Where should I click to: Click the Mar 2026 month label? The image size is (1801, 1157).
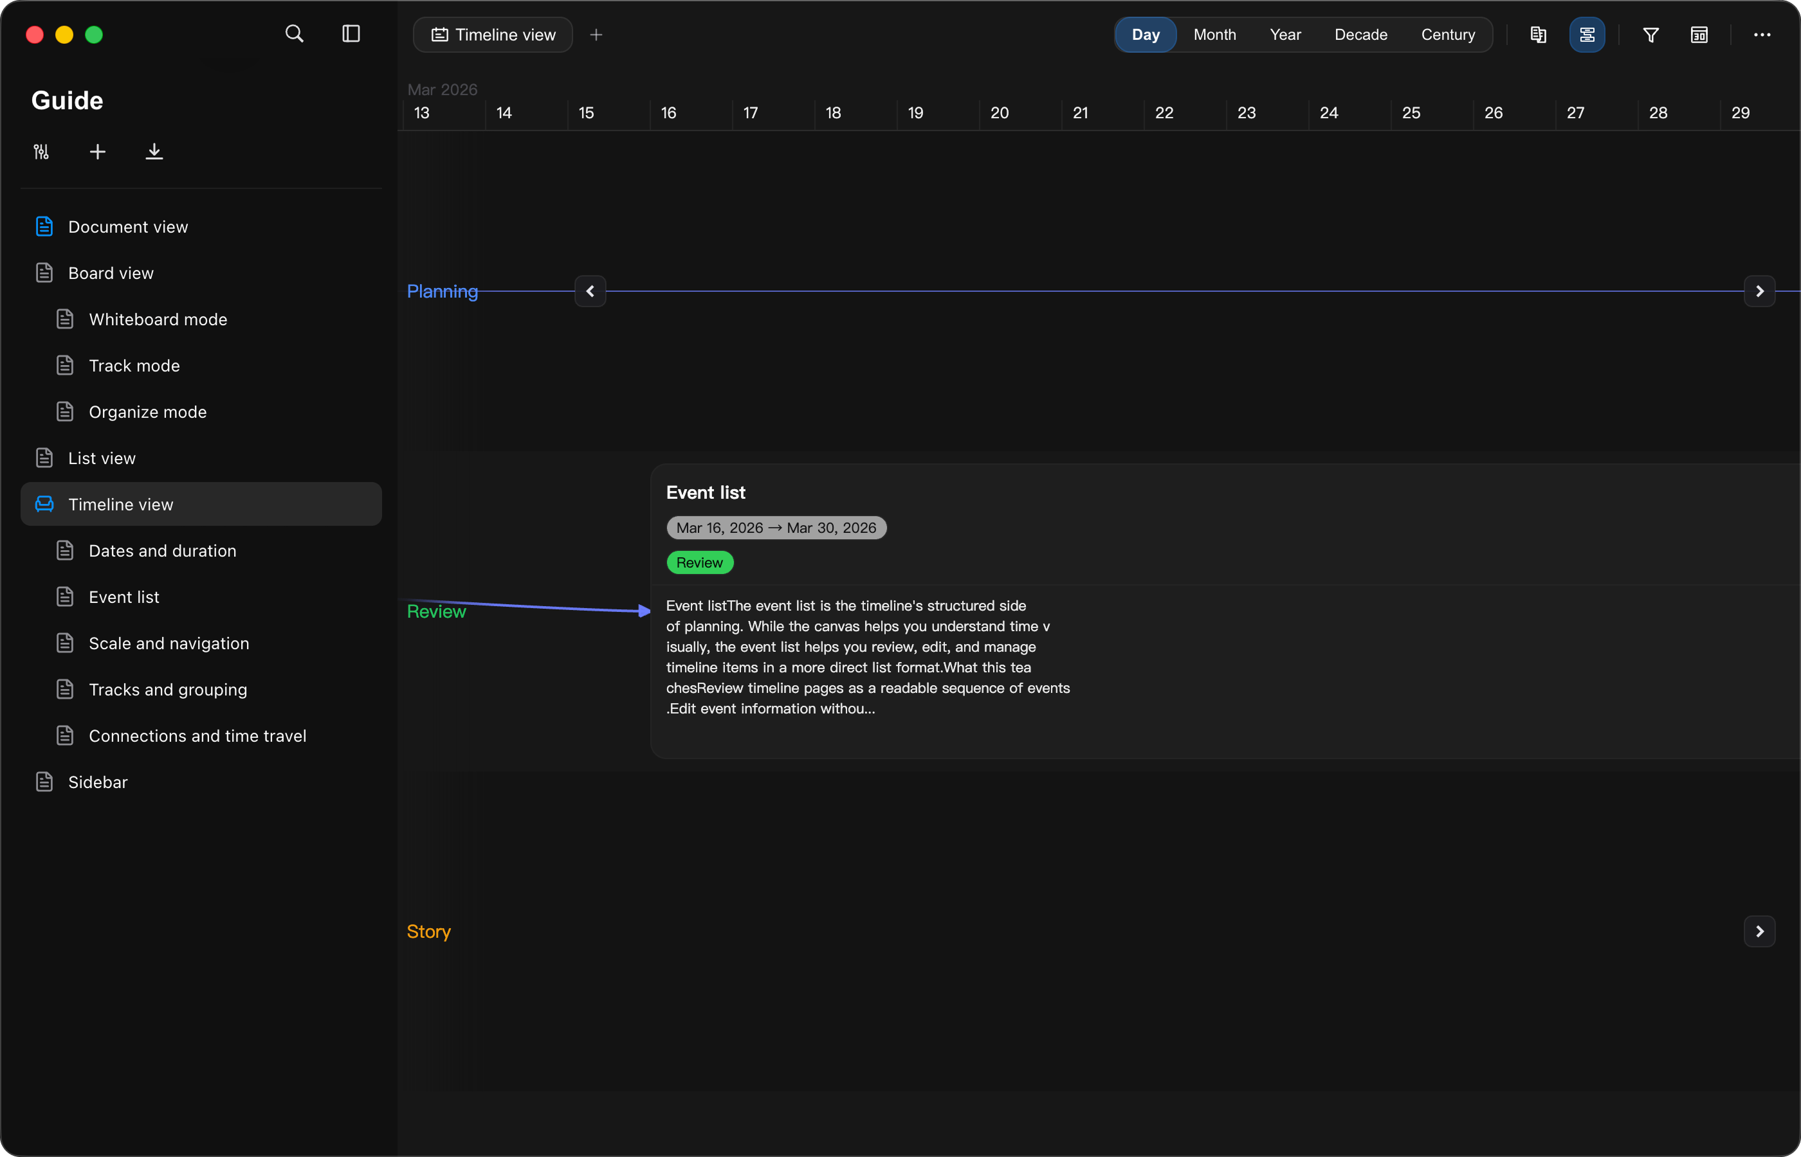(x=442, y=89)
